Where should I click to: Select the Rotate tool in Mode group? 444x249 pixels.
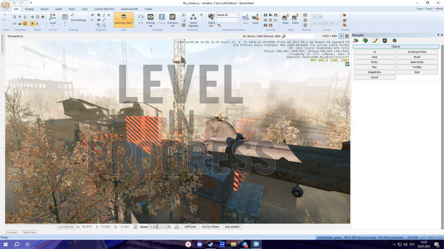37,17
